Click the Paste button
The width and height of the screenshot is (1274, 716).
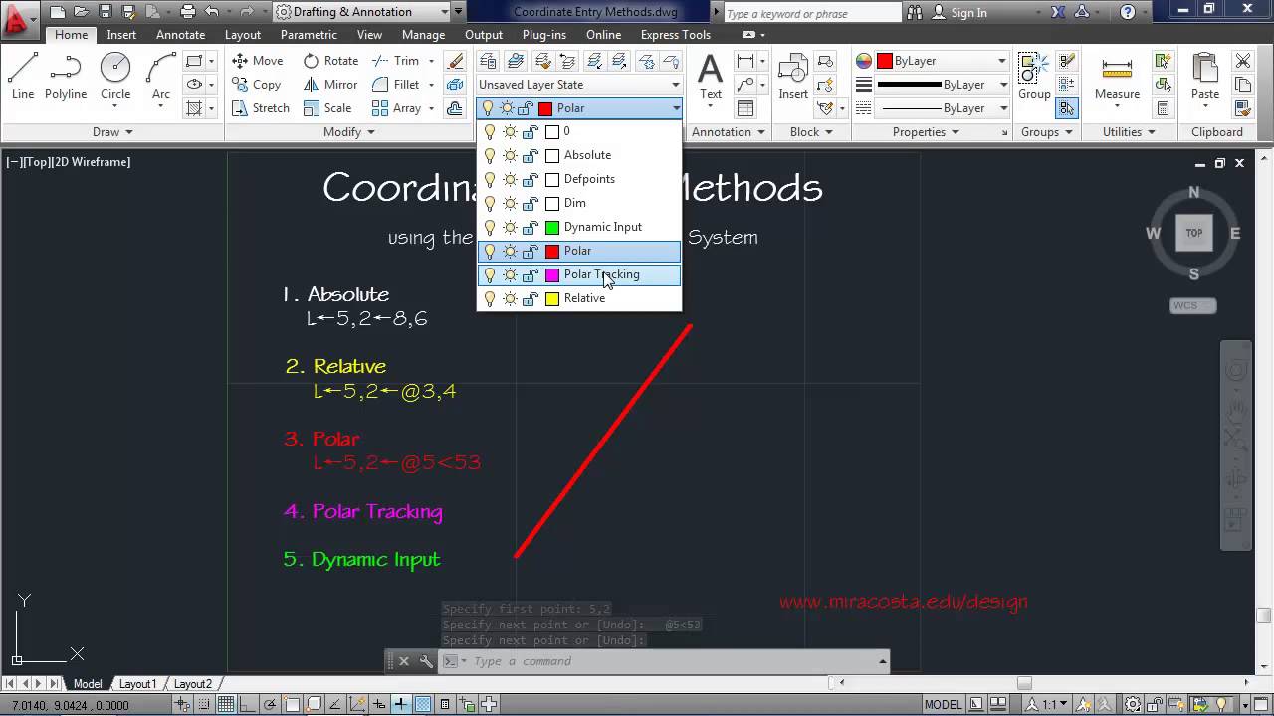[1204, 78]
